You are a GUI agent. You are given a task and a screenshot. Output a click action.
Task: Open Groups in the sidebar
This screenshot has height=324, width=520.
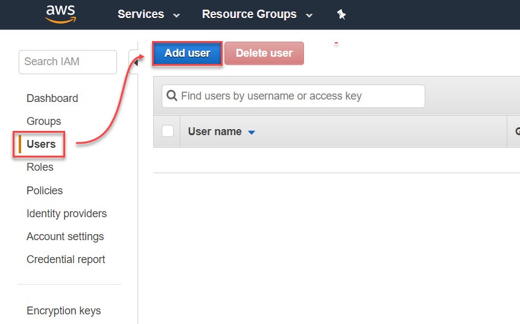click(x=44, y=121)
